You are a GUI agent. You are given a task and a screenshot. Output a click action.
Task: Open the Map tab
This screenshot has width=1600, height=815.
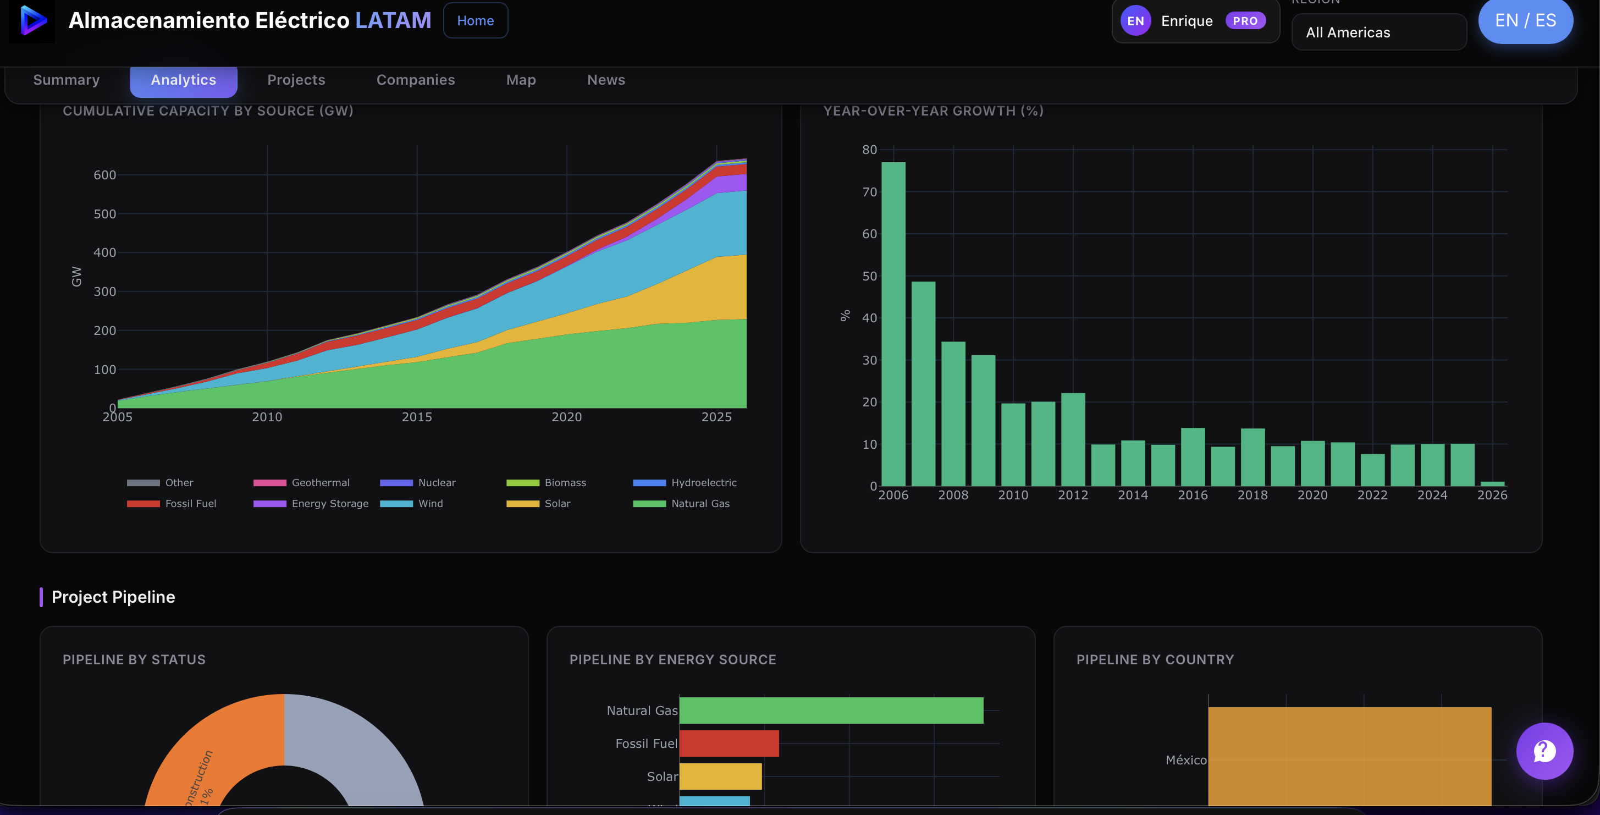point(521,80)
